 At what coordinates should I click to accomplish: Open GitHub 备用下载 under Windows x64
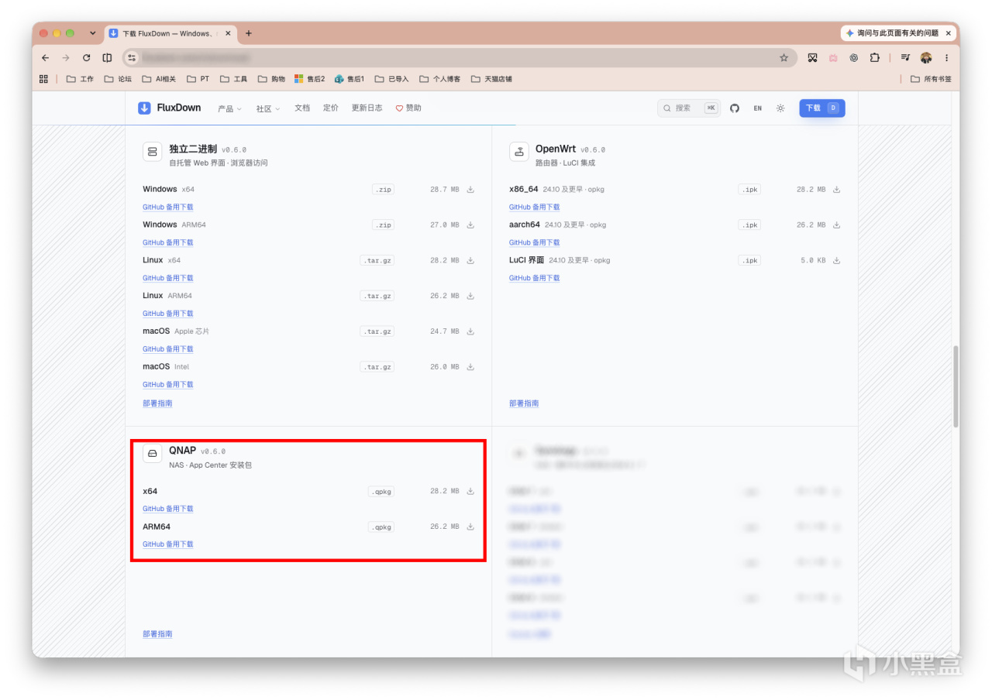(168, 207)
